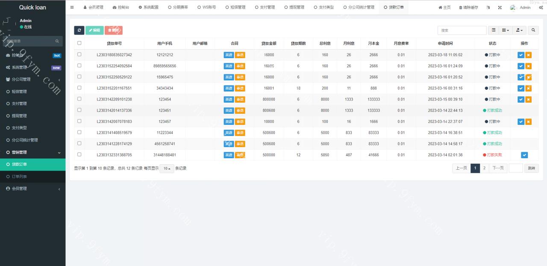Viewport: 547px width, 266px height.
Task: Go to page 2 using pagination
Action: (x=484, y=168)
